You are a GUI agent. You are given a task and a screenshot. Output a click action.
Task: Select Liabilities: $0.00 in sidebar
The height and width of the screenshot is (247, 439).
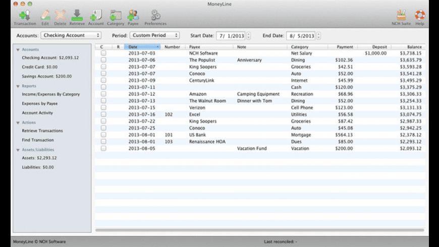pos(38,167)
